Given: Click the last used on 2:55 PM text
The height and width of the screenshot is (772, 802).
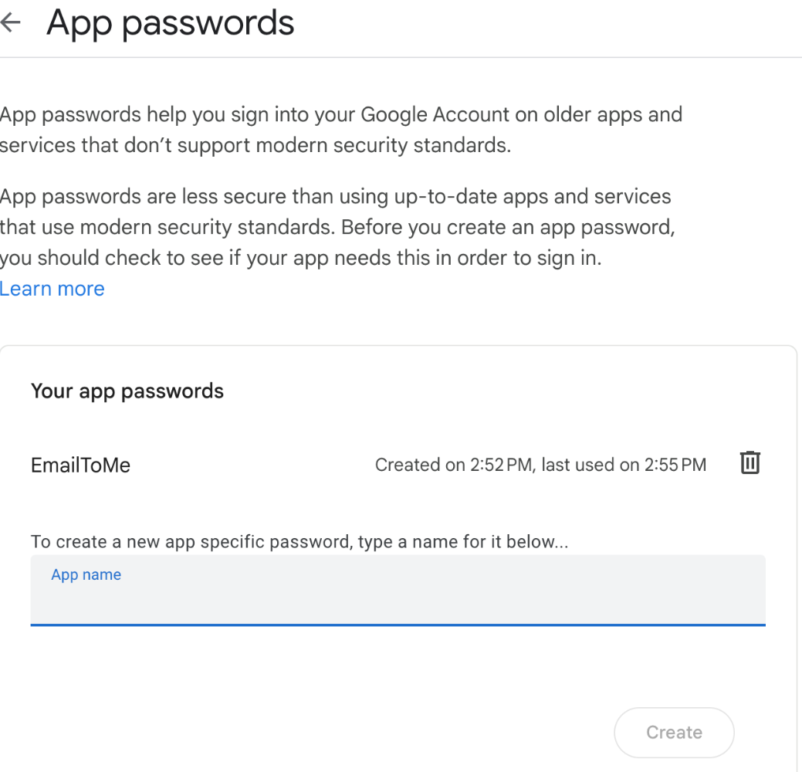Looking at the screenshot, I should click(x=624, y=465).
